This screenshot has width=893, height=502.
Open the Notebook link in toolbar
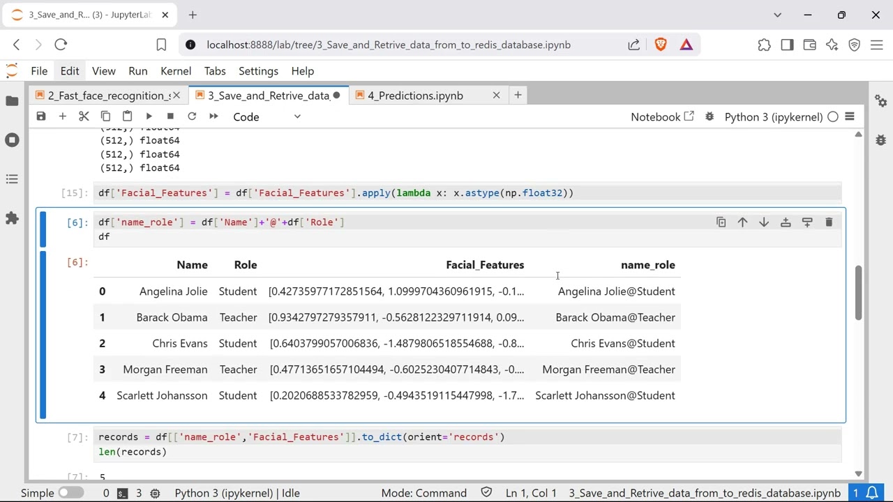(x=662, y=116)
